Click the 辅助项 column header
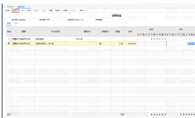Screen dimensions: 195x118 (87, 32)
